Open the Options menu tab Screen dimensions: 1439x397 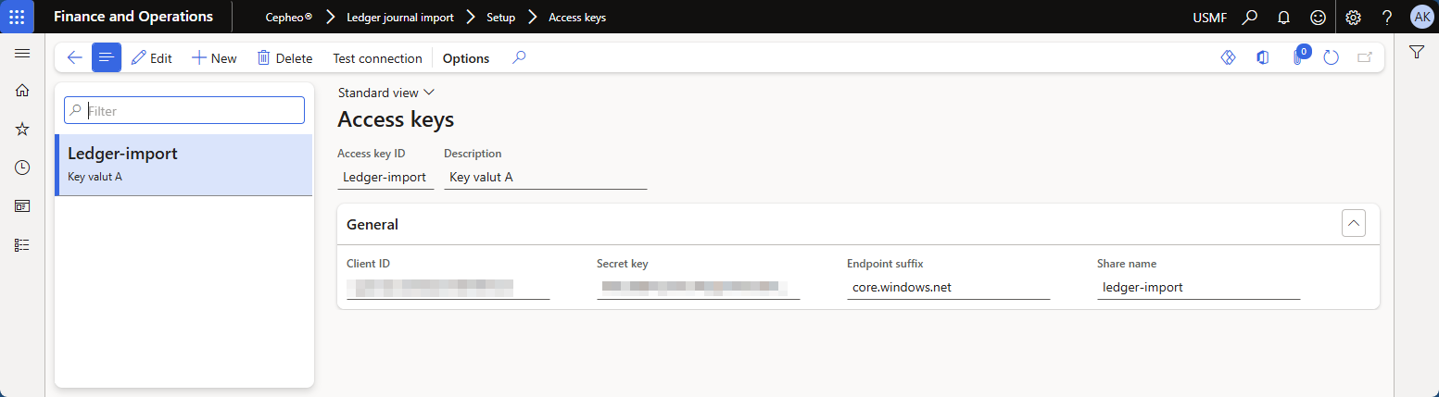[466, 58]
